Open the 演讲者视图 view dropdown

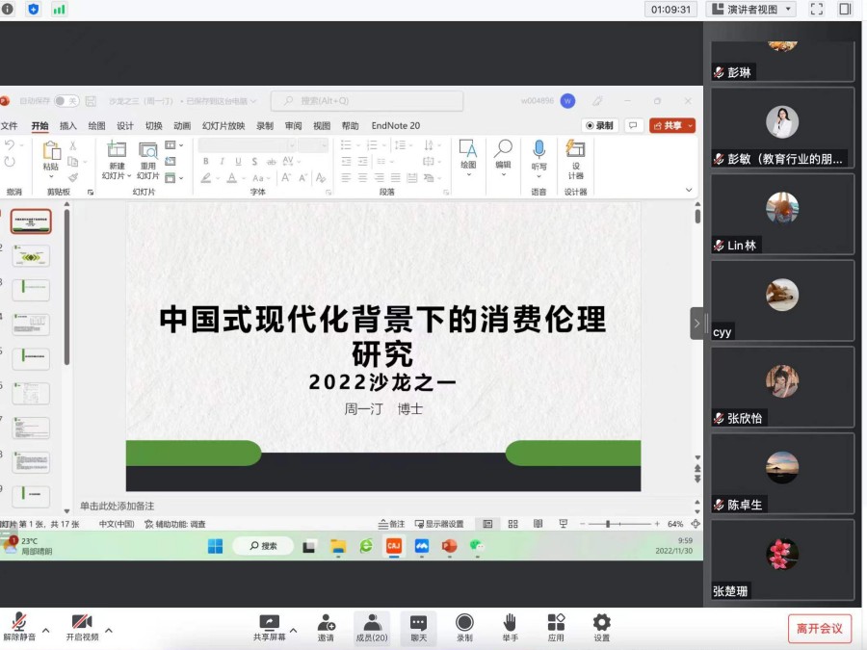[751, 10]
